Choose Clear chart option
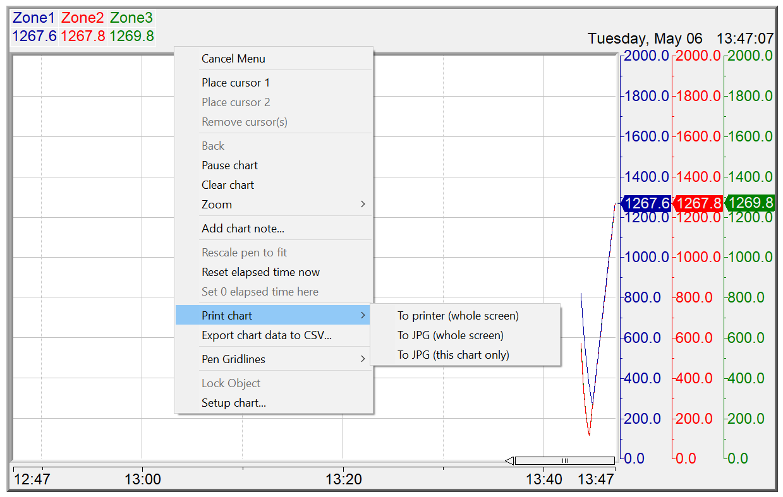This screenshot has height=497, width=783. click(x=228, y=185)
